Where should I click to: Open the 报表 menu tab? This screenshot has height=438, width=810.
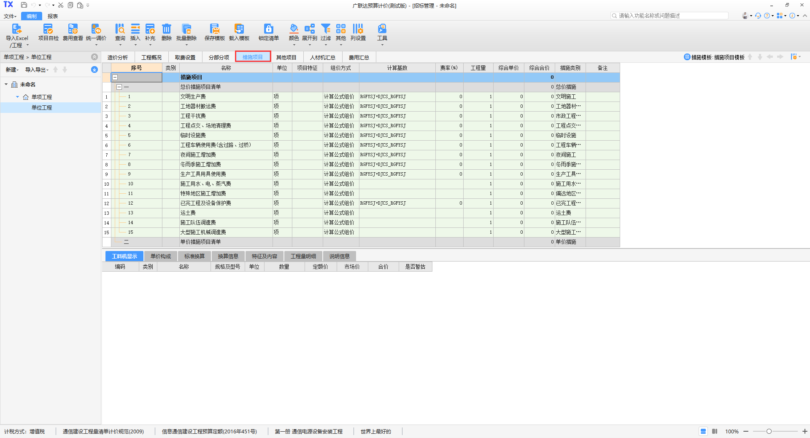click(53, 16)
